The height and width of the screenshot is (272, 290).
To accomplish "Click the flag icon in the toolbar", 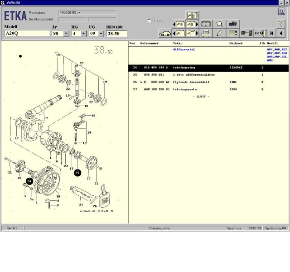I will 220,24.
